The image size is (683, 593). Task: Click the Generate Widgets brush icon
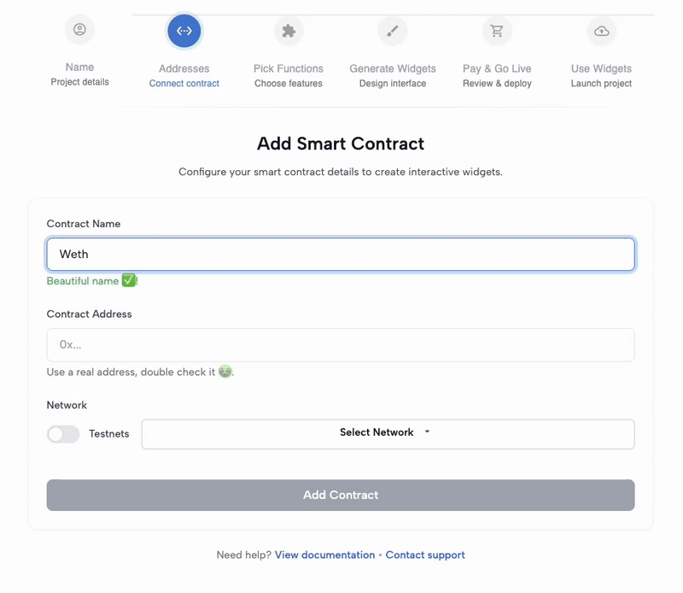(x=393, y=31)
